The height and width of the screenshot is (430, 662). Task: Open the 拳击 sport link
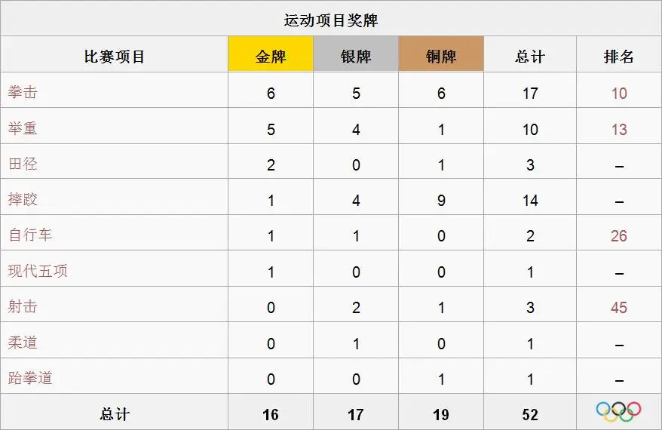pyautogui.click(x=23, y=92)
